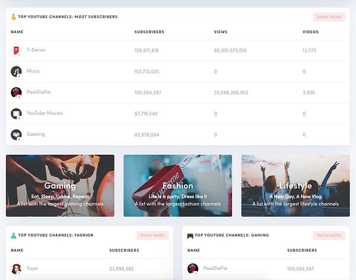This screenshot has width=356, height=280.
Task: Click Gaming subscriber count 82,978,064
Action: [147, 135]
